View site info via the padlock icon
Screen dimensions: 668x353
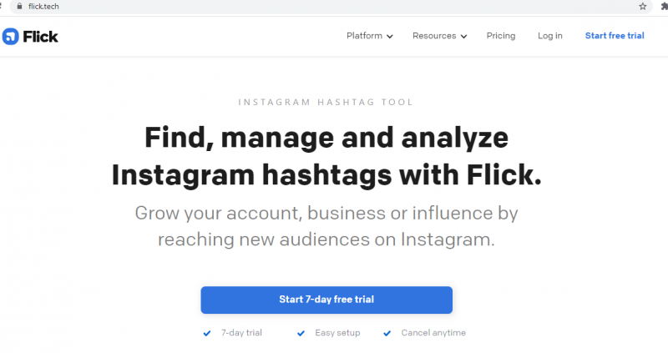pyautogui.click(x=19, y=7)
